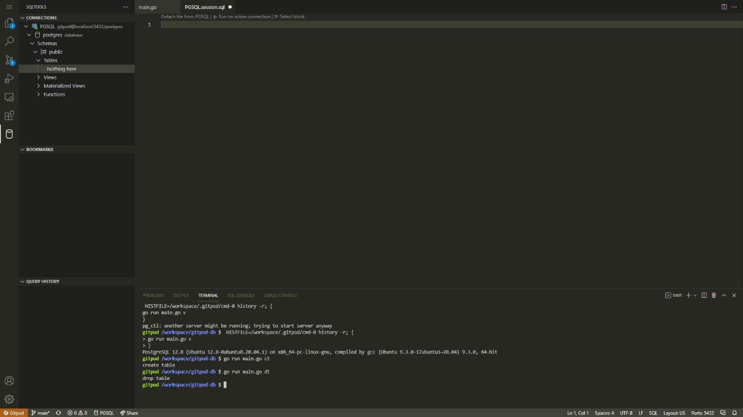
Task: Create a new terminal with plus icon
Action: pos(688,295)
